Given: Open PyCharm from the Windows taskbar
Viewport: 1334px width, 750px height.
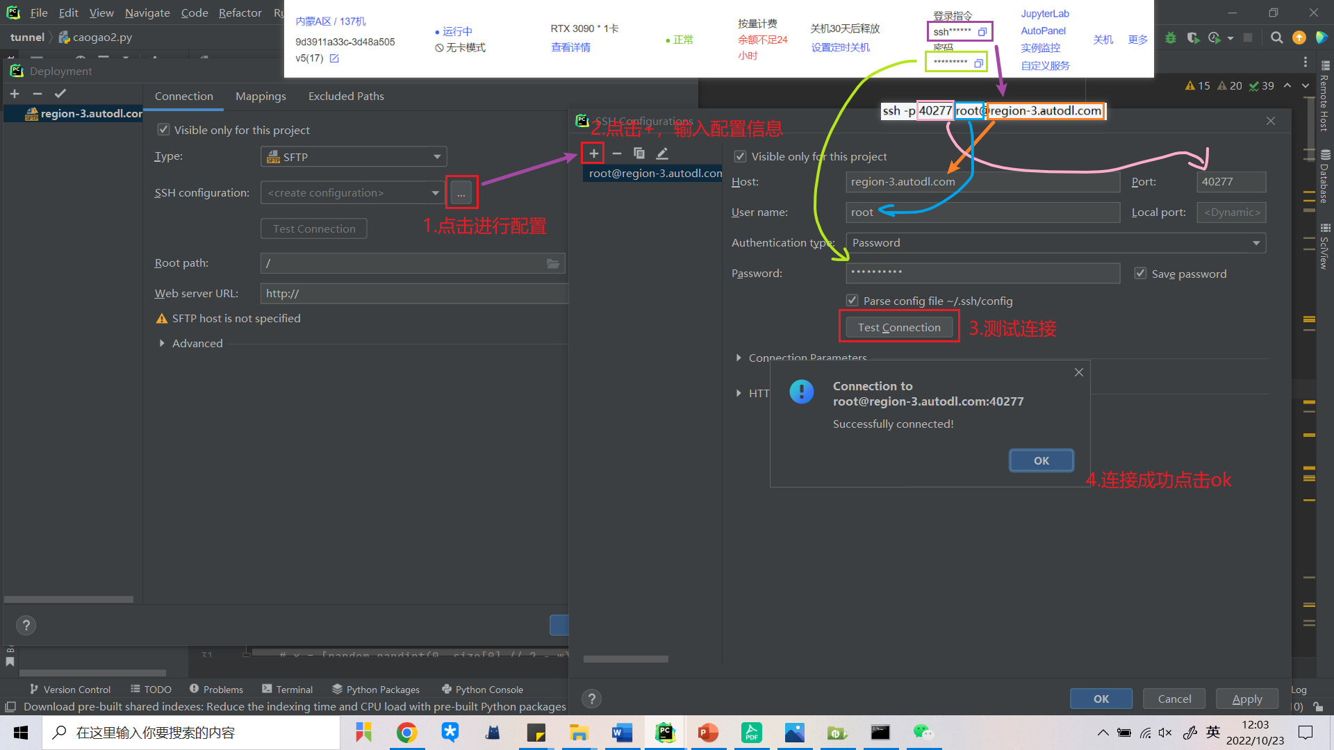Looking at the screenshot, I should click(665, 733).
